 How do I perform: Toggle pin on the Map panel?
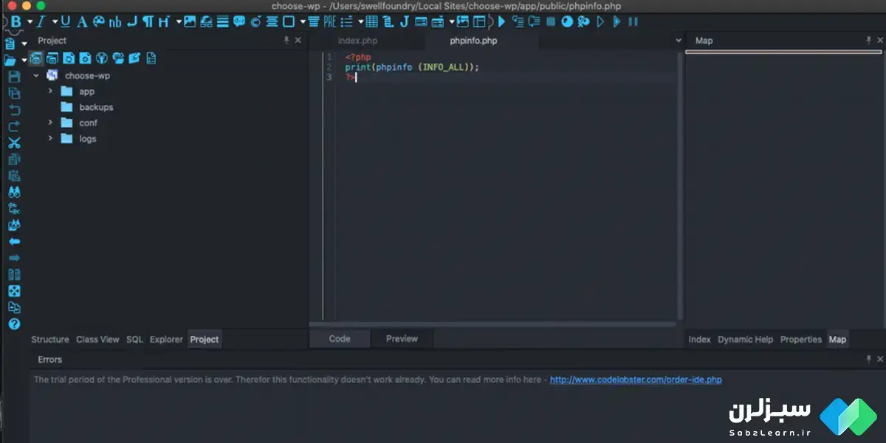click(868, 41)
